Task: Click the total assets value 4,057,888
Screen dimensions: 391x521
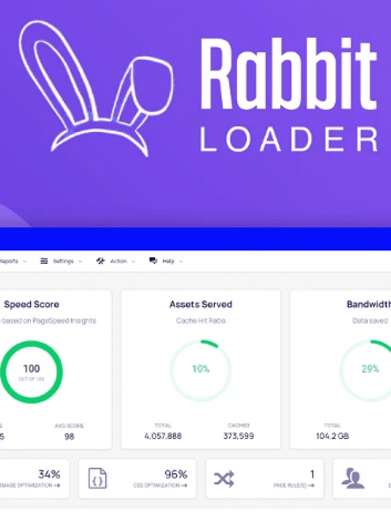Action: (x=163, y=436)
